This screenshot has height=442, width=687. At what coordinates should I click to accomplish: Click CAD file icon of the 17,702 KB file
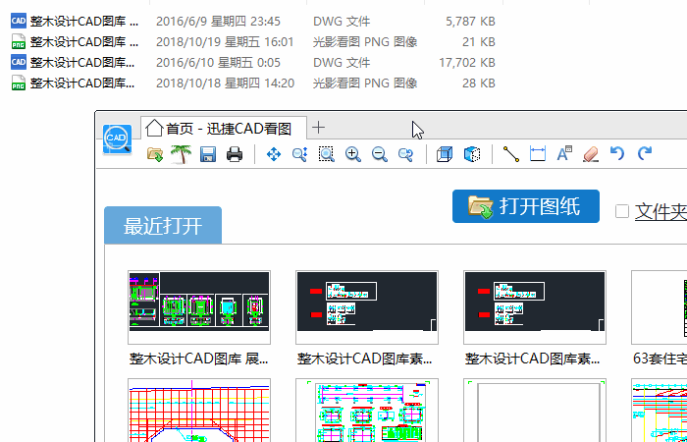19,62
